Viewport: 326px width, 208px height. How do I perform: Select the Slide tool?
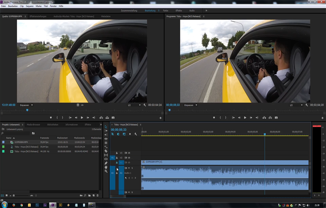coord(106,159)
